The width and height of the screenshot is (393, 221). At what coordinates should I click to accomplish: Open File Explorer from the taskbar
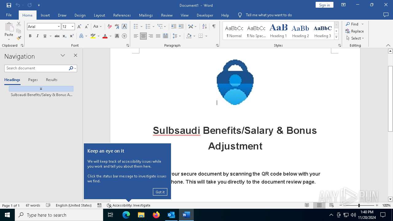click(x=141, y=215)
